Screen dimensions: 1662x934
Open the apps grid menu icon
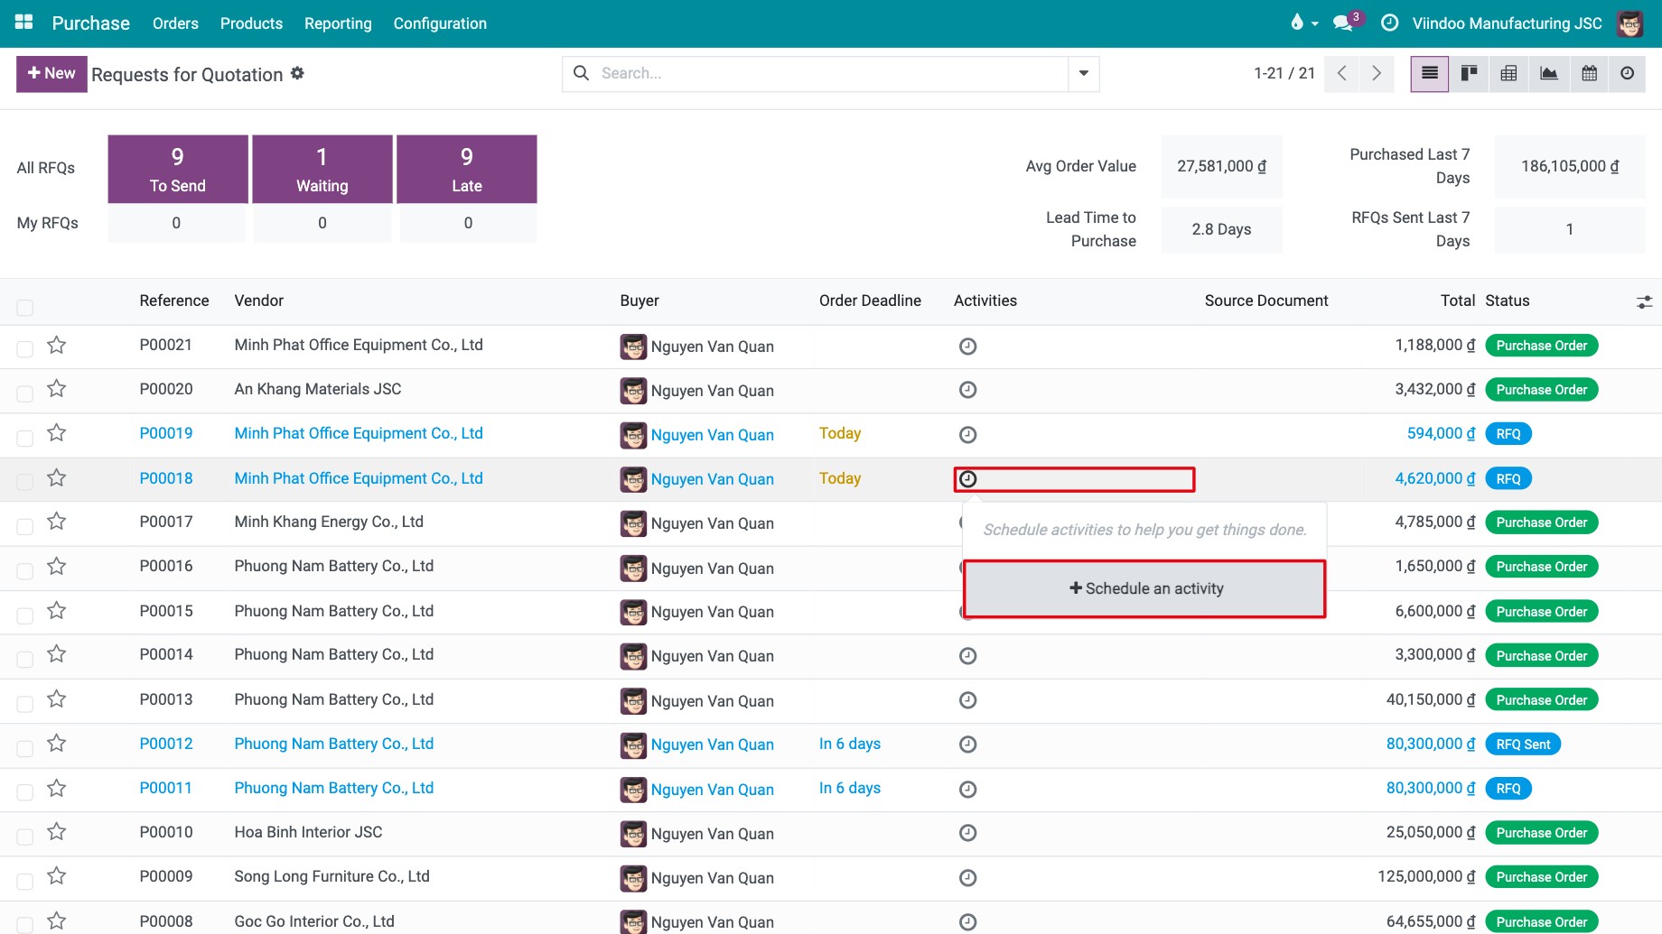tap(24, 23)
